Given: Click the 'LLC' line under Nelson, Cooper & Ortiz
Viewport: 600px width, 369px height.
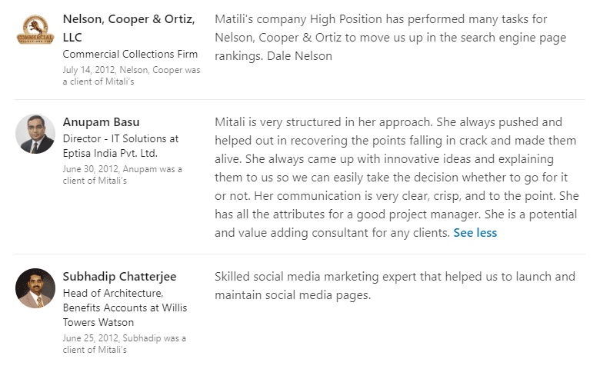Looking at the screenshot, I should 72,38.
